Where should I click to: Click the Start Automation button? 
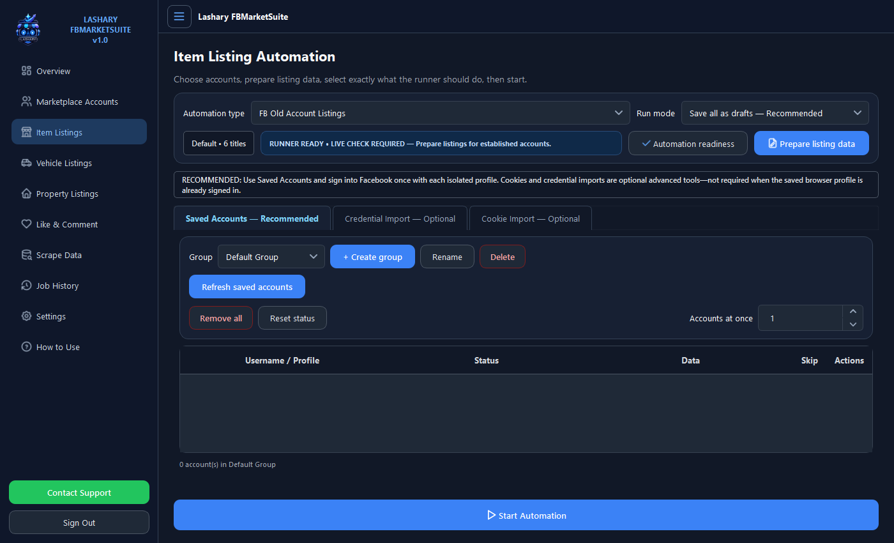(526, 515)
